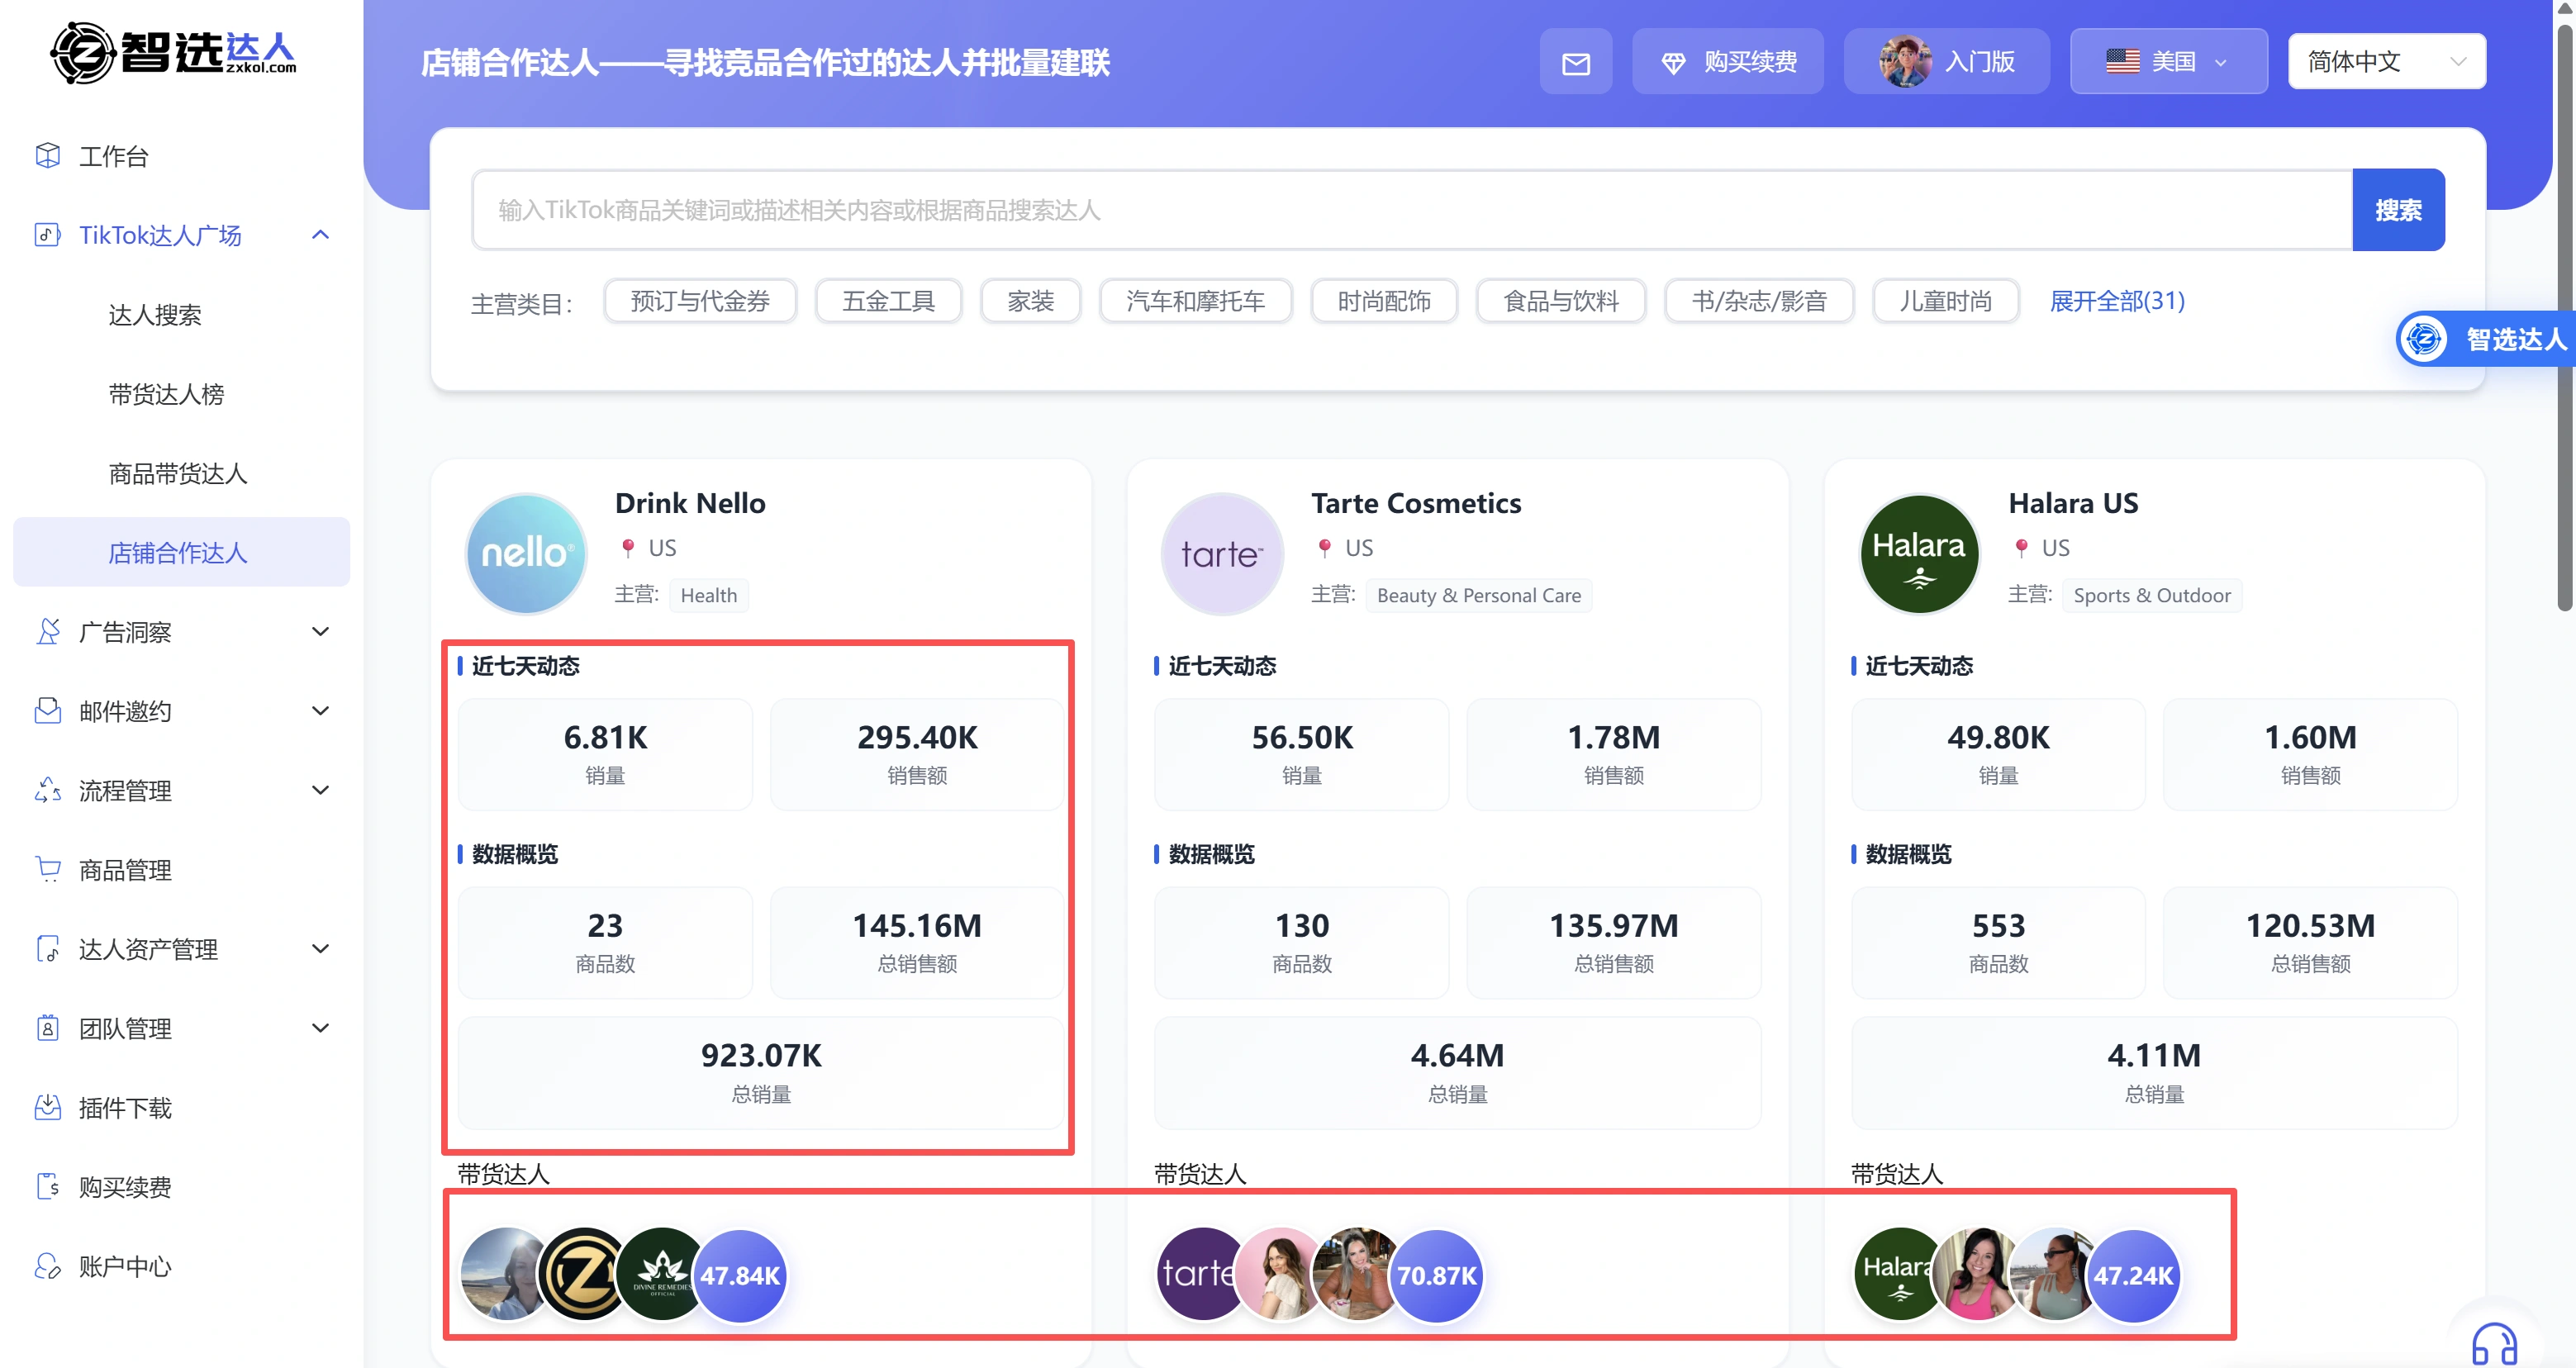The width and height of the screenshot is (2576, 1368).
Task: Select the 儿童时尚 category filter chip
Action: [1945, 301]
